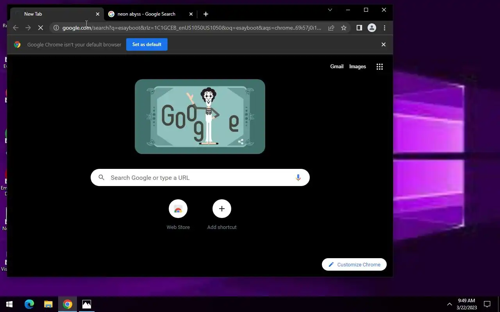Open the Images link
Screen dimensions: 500x312
click(357, 67)
